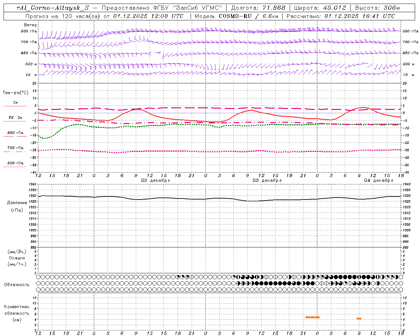Click the Широта: 45.012 value
Image resolution: width=420 pixels, height=336 pixels.
[320, 8]
